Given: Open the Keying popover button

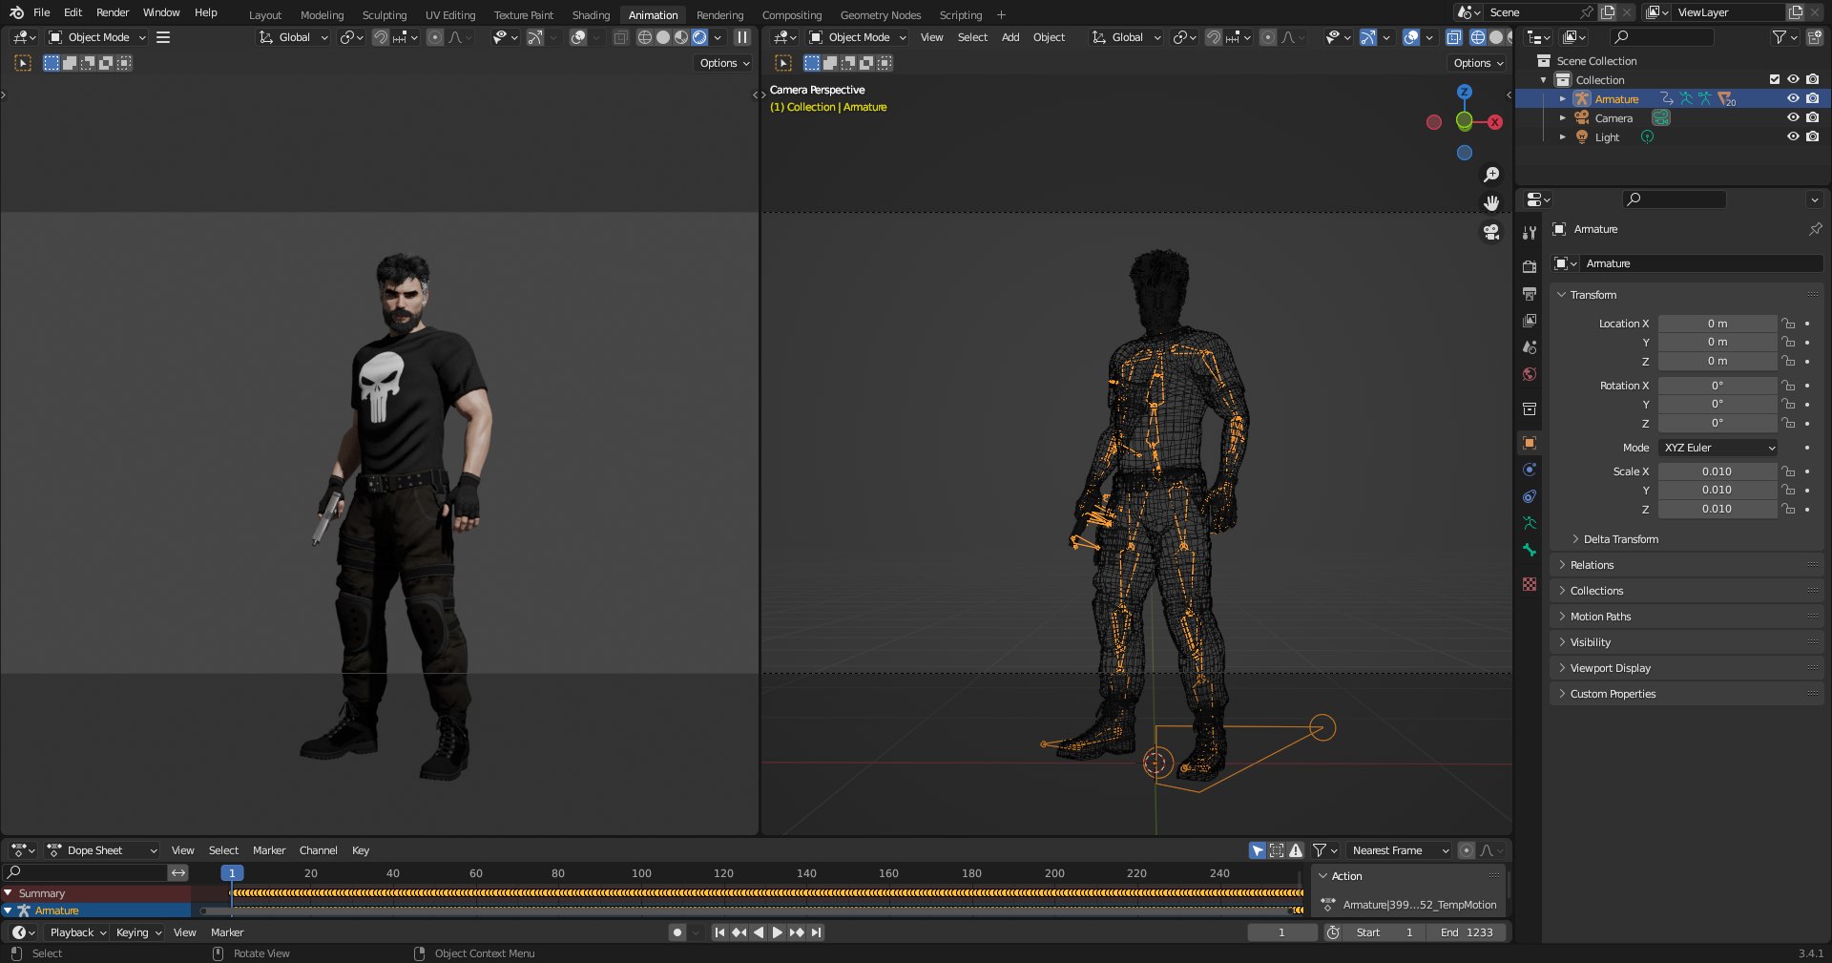Looking at the screenshot, I should point(138,932).
